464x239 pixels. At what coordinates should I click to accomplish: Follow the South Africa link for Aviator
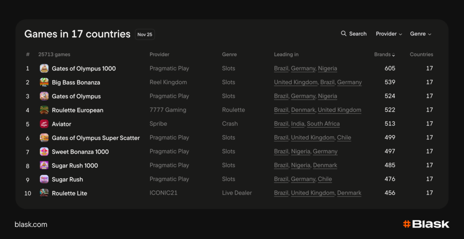tap(323, 124)
